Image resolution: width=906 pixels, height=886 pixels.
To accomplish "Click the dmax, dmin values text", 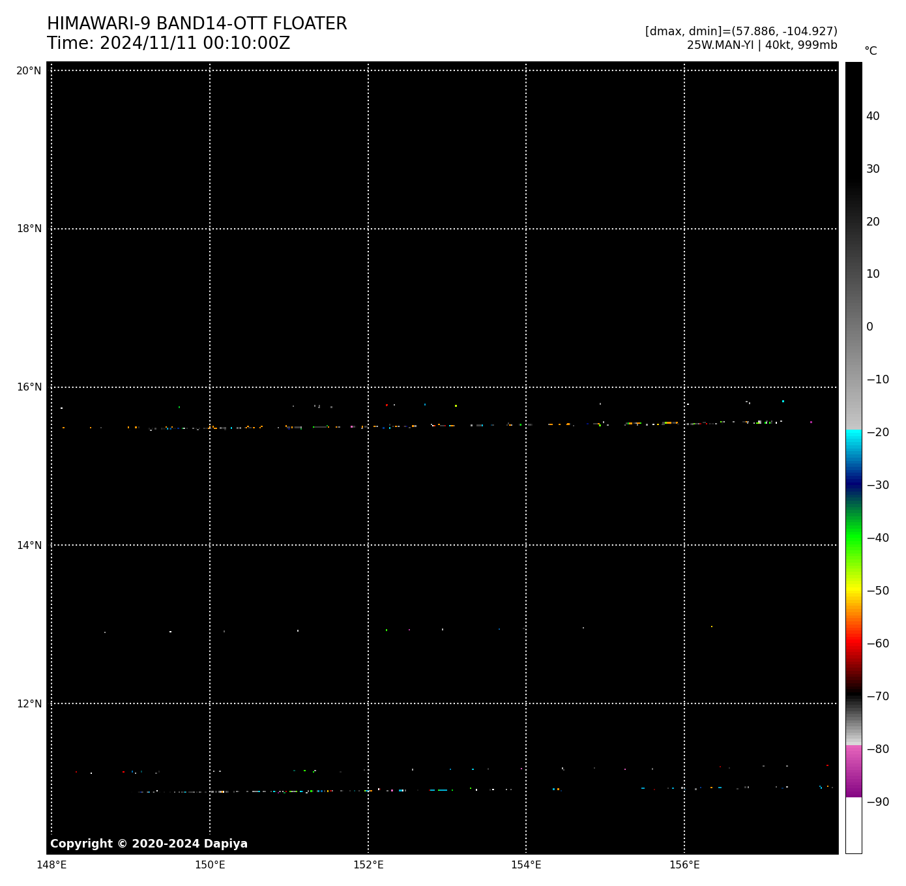I will 740,31.
